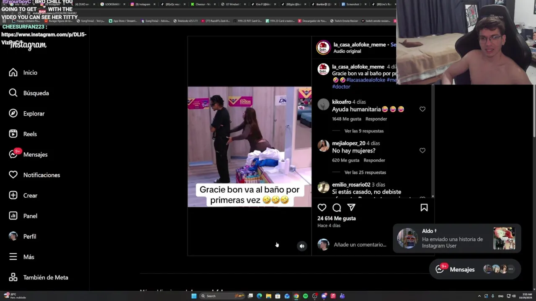536x301 pixels.
Task: Reply to mejialopez_20 with Responder
Action: [x=374, y=160]
